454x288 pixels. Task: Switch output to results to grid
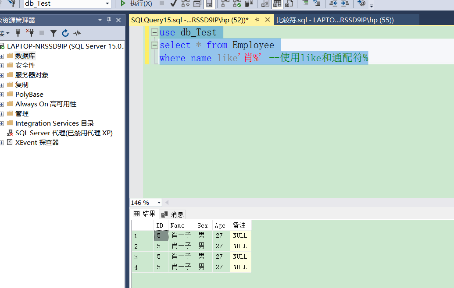point(277,4)
